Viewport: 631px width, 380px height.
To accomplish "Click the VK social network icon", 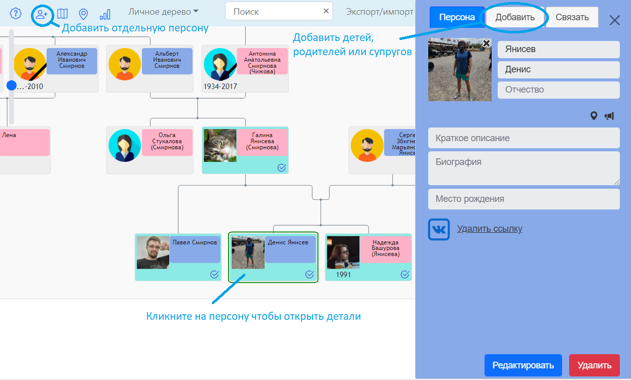I will coord(439,229).
